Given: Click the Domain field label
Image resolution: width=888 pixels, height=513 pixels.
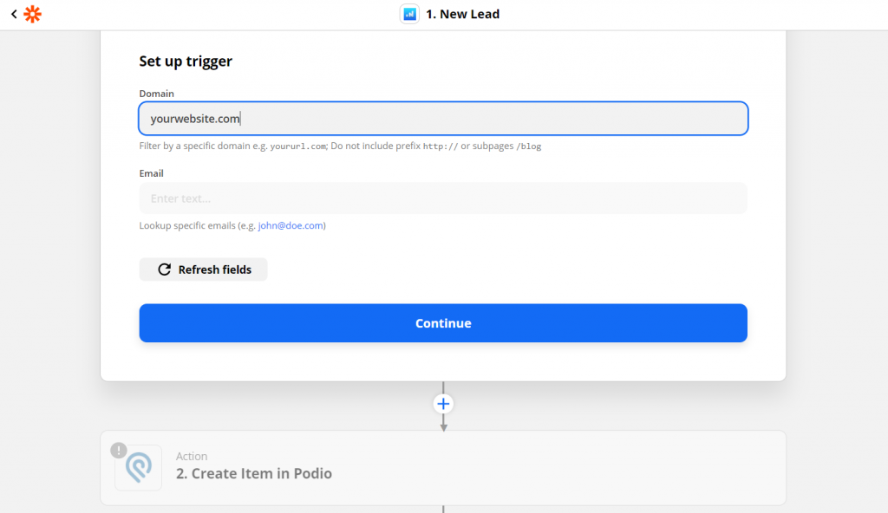Looking at the screenshot, I should point(157,94).
